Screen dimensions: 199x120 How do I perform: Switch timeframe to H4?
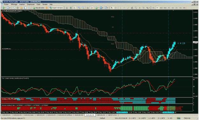point(173,8)
